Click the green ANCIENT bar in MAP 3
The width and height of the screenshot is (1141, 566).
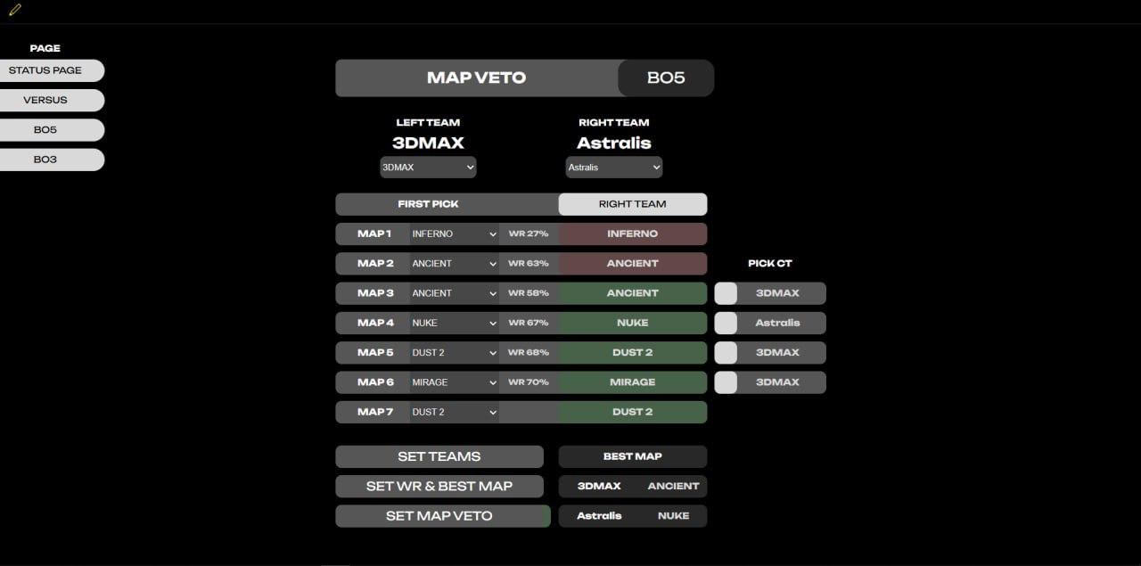[633, 293]
